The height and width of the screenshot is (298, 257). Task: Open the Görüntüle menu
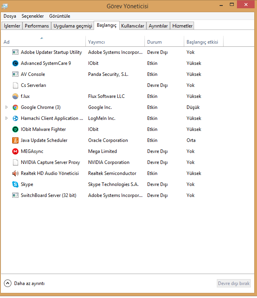(60, 16)
